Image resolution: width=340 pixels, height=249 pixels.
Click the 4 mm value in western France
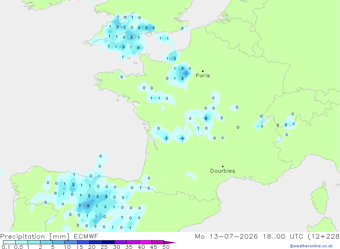tap(182, 138)
